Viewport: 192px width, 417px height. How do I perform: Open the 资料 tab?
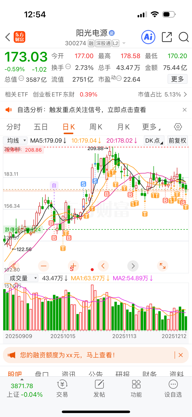pyautogui.click(x=177, y=374)
